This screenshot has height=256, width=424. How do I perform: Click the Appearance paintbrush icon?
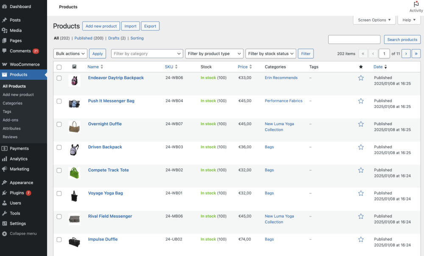pyautogui.click(x=4, y=182)
